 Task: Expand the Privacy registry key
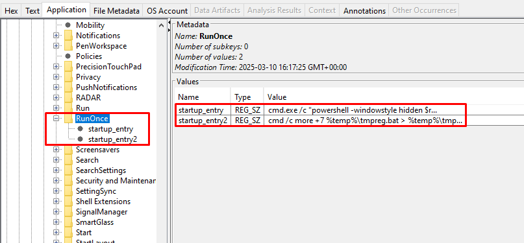point(56,77)
